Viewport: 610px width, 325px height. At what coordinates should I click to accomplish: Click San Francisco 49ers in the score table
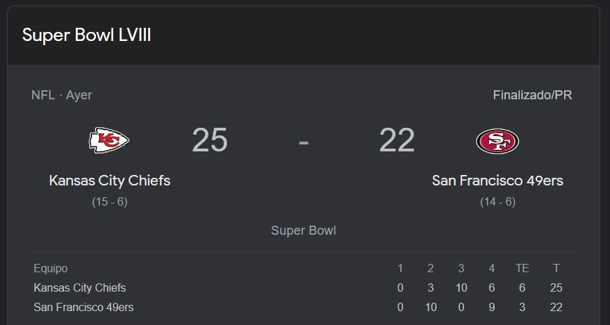click(83, 307)
